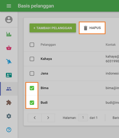Go to next page arrow

[x=48, y=118]
